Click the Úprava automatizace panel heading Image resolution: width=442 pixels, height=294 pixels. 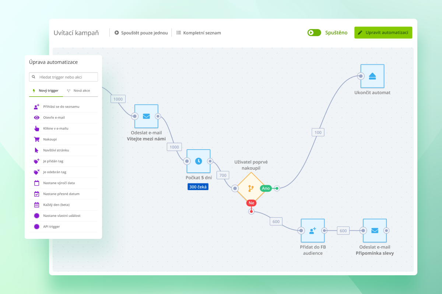pos(53,62)
